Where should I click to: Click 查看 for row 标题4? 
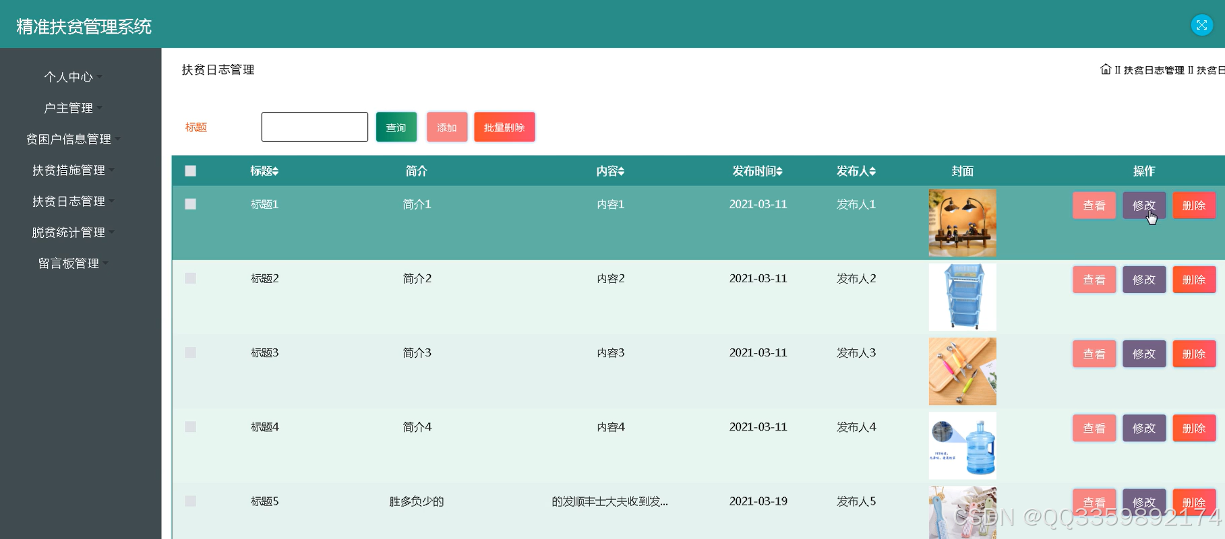pyautogui.click(x=1094, y=428)
